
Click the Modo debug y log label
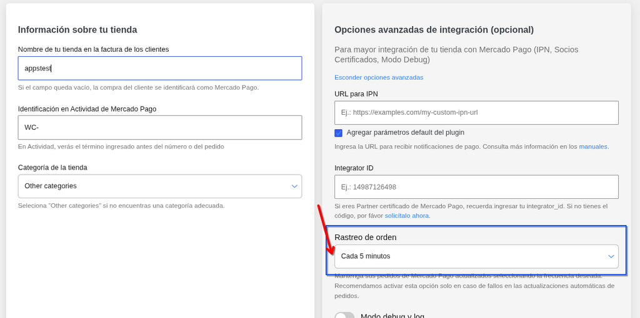[392, 316]
